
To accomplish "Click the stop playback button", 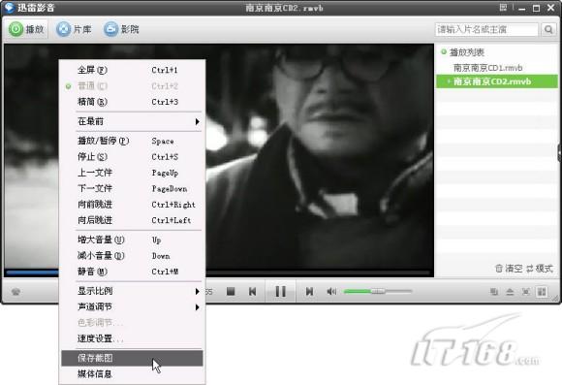I will (231, 291).
